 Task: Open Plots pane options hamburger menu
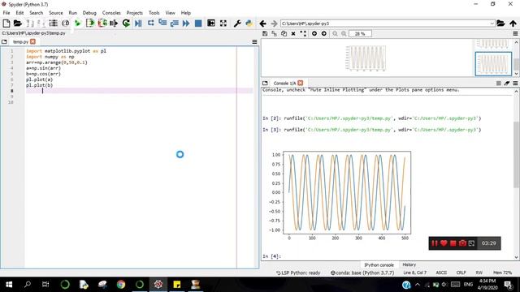[x=515, y=34]
